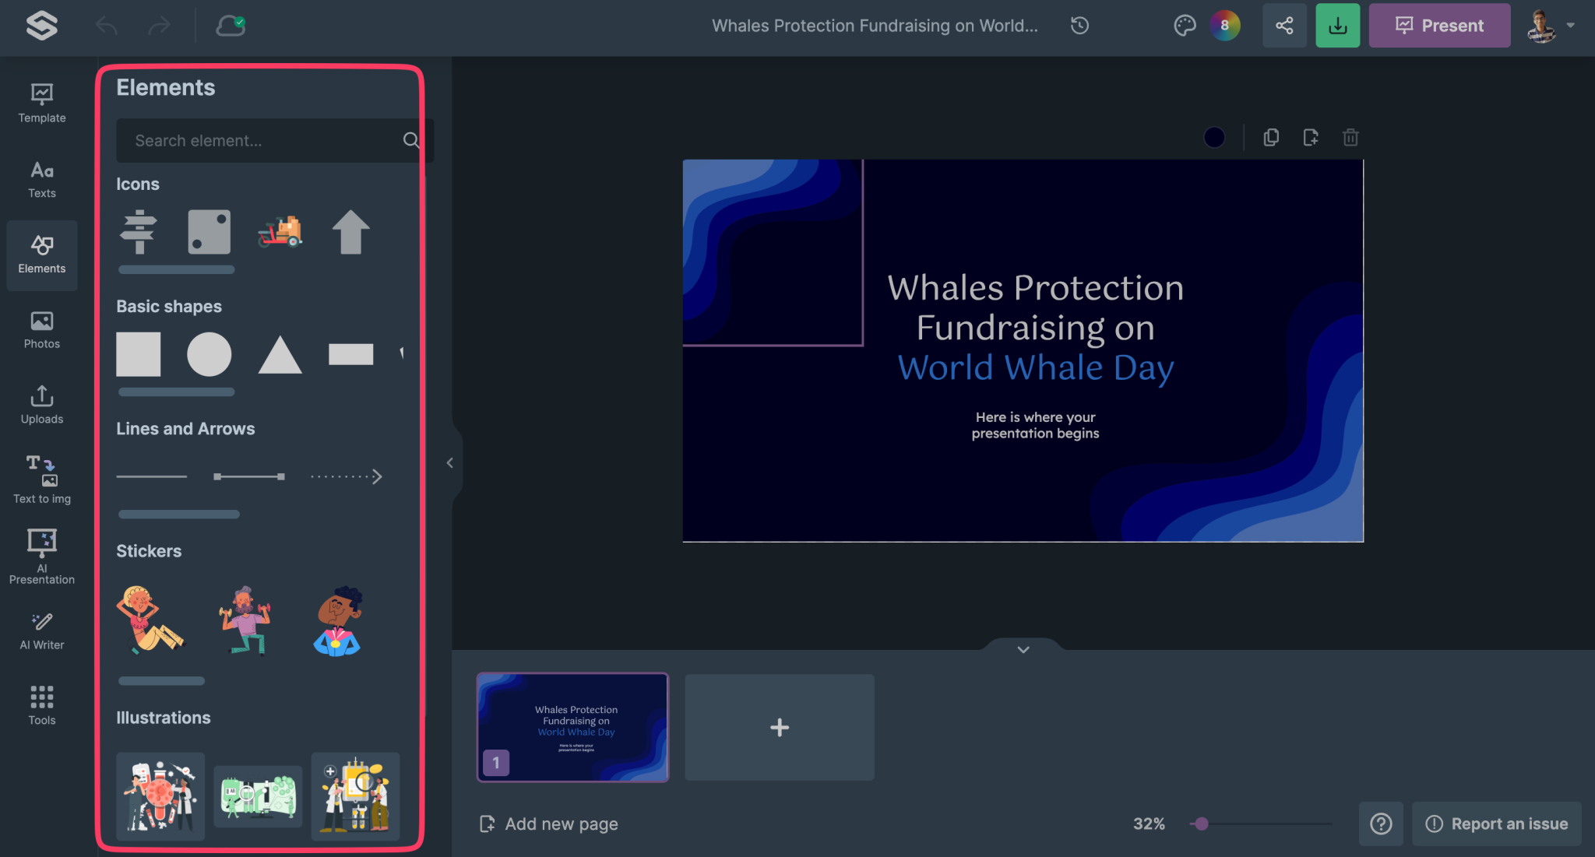
Task: Click Report an issue
Action: click(1495, 824)
